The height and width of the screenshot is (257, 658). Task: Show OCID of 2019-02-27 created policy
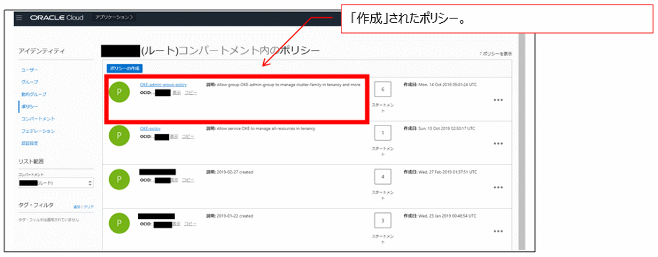coord(174,180)
